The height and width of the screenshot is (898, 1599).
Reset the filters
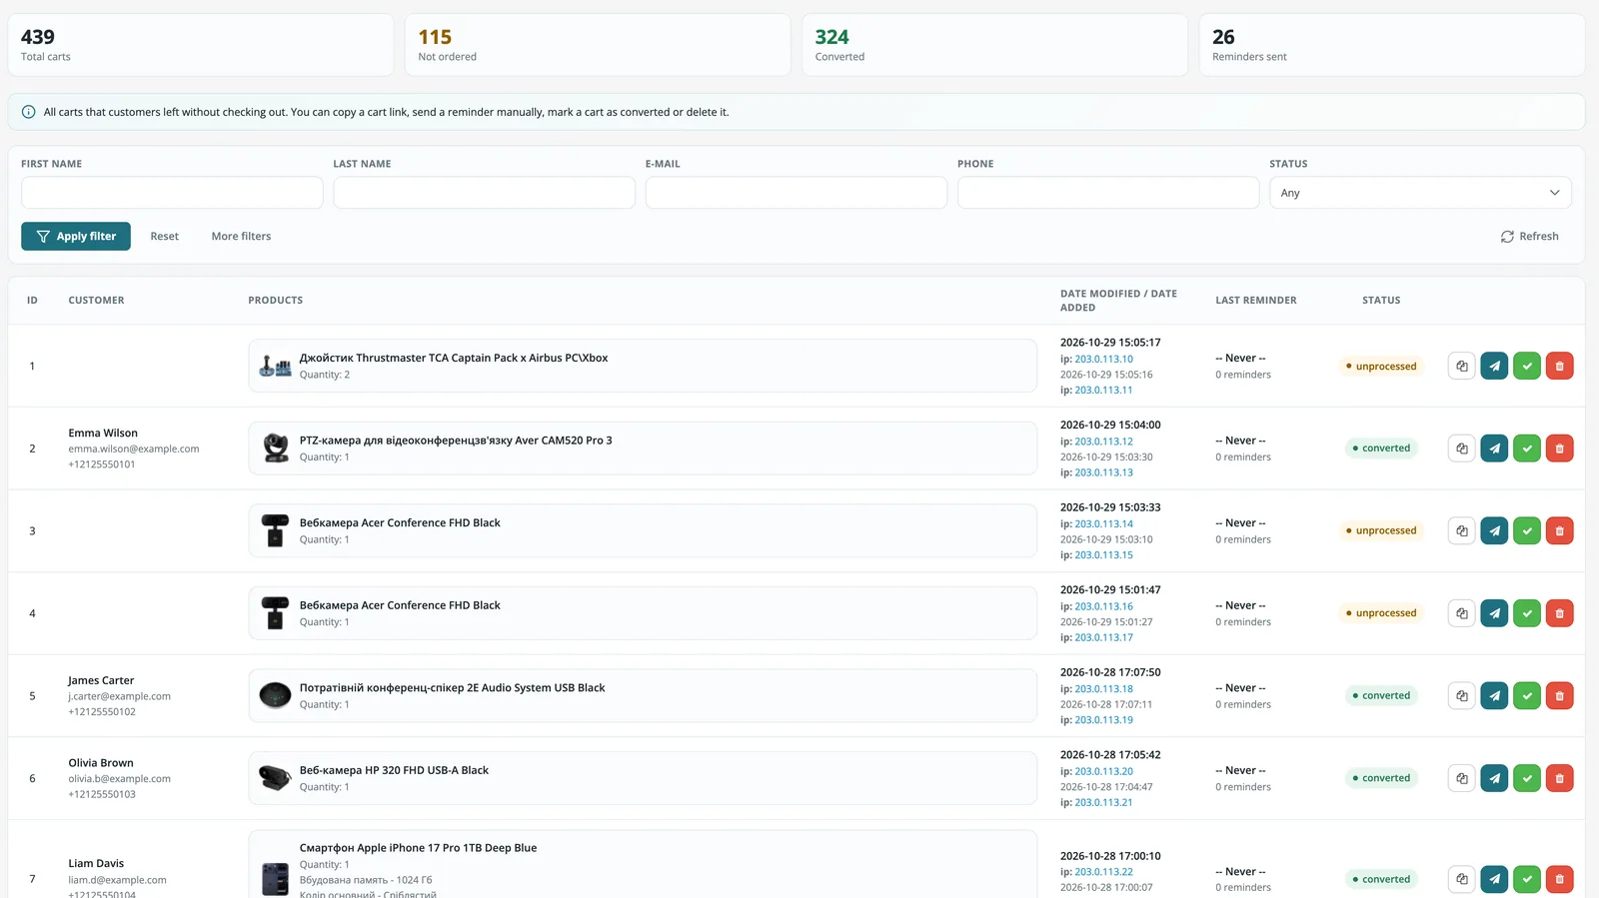point(165,236)
